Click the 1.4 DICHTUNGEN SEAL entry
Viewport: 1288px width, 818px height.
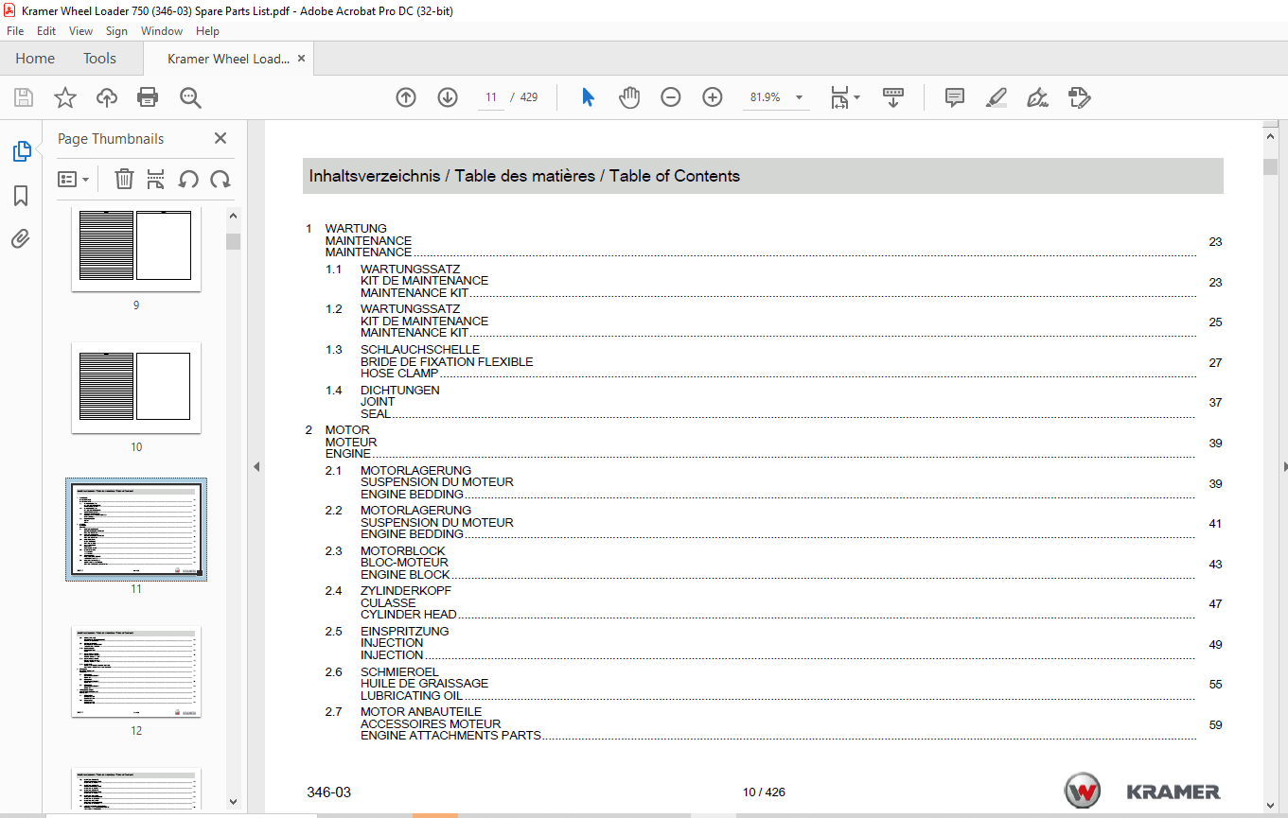pyautogui.click(x=773, y=402)
